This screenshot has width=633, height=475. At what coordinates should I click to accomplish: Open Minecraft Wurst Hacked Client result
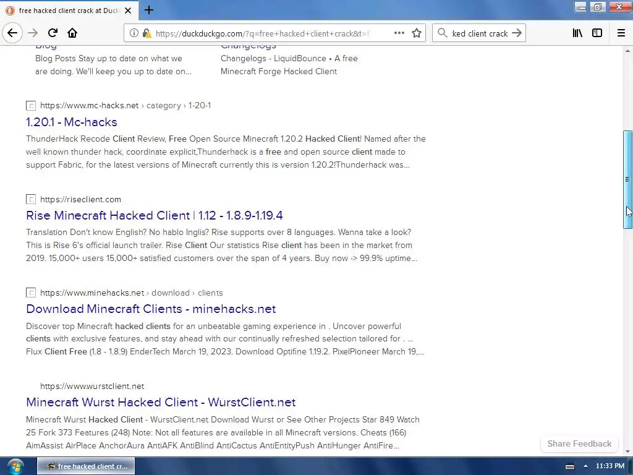161,402
